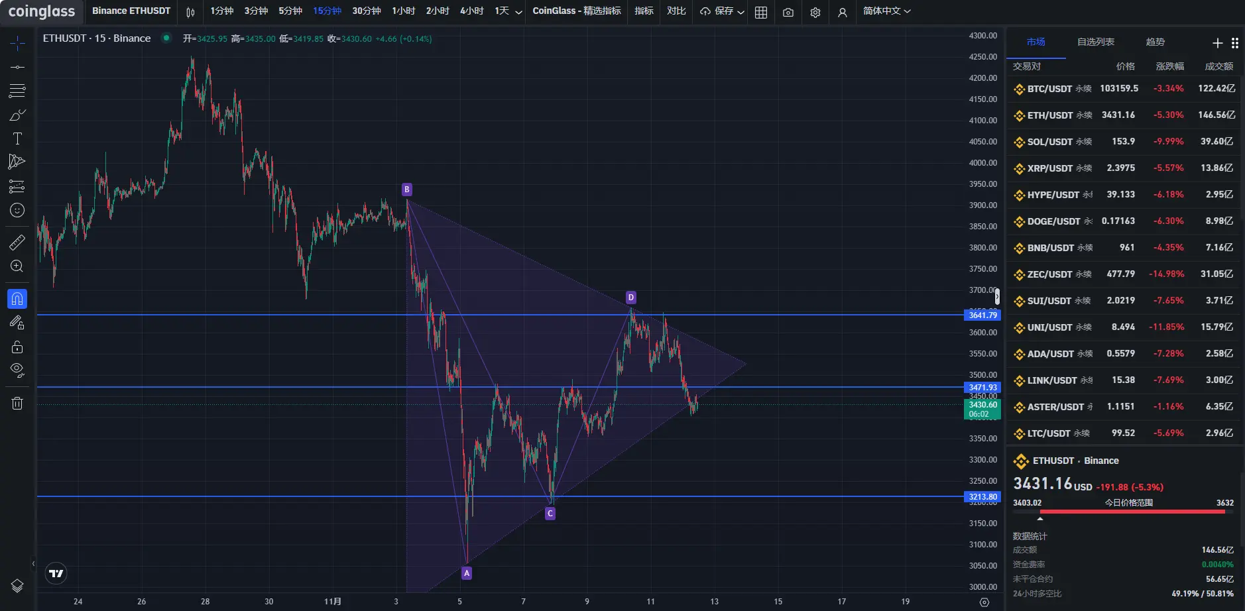The width and height of the screenshot is (1245, 611).
Task: Open the layout grid selector
Action: pyautogui.click(x=761, y=12)
